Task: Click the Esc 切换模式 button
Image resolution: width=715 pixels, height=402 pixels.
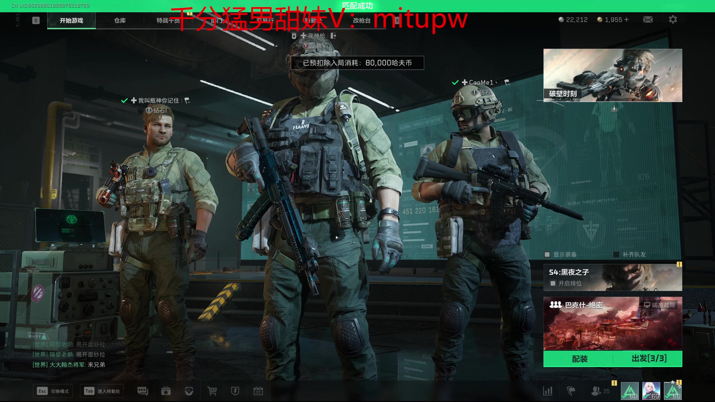Action: click(x=53, y=391)
